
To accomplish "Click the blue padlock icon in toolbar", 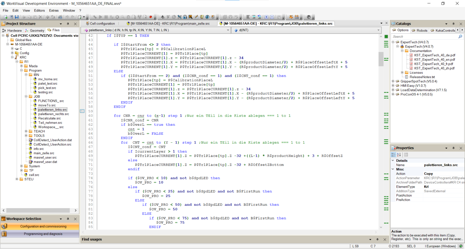I will [185, 17].
